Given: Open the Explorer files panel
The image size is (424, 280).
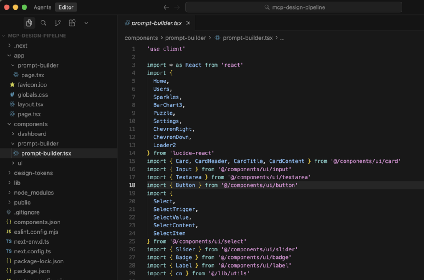Looking at the screenshot, I should pyautogui.click(x=29, y=23).
